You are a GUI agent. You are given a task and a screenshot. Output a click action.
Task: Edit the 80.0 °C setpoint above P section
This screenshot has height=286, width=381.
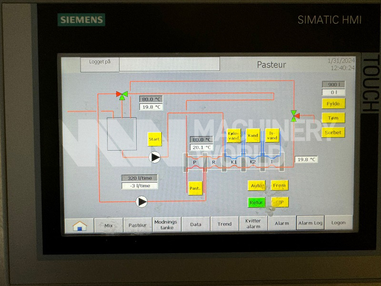click(201, 140)
